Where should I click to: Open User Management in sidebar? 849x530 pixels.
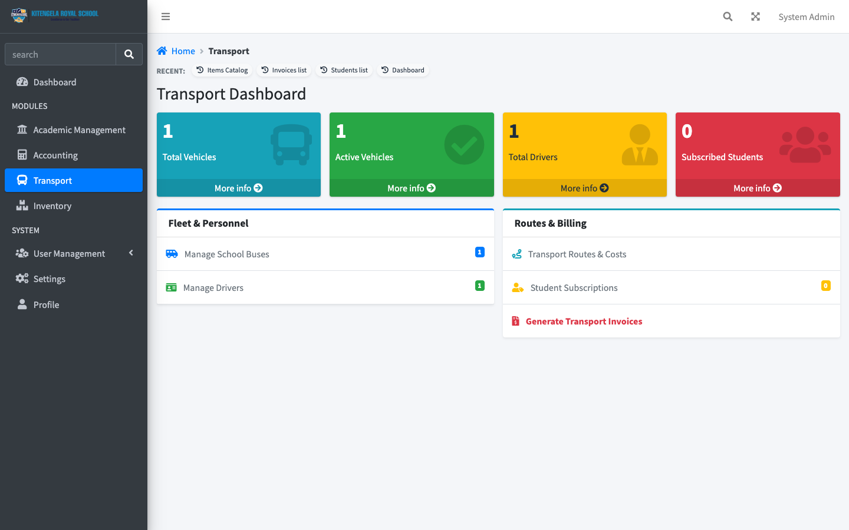coord(74,253)
